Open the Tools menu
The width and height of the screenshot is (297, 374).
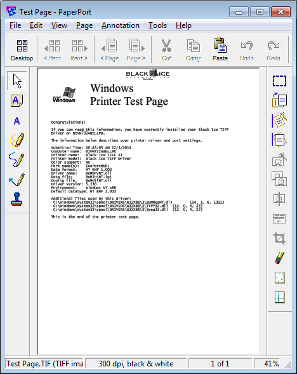click(157, 25)
